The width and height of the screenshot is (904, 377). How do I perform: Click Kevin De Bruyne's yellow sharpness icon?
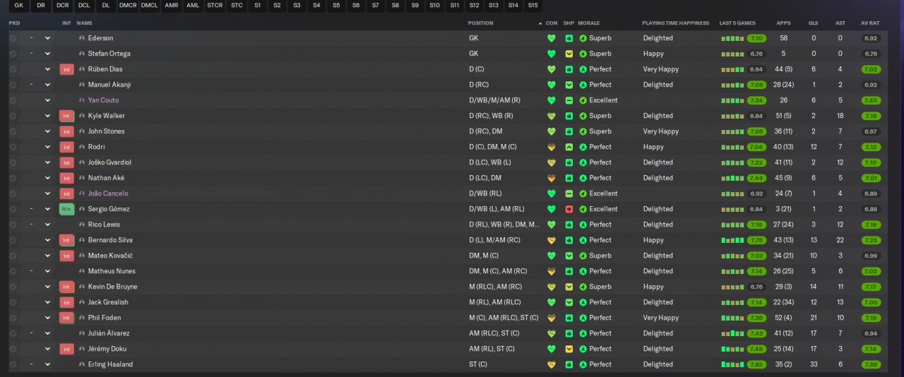pos(569,287)
